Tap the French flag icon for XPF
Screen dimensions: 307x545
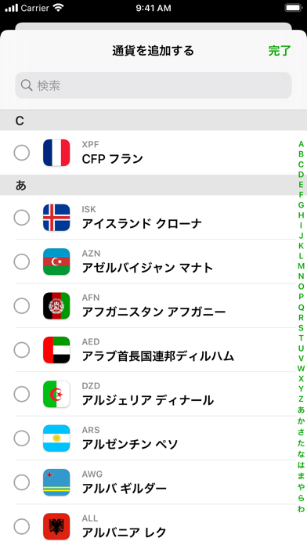pyautogui.click(x=56, y=153)
